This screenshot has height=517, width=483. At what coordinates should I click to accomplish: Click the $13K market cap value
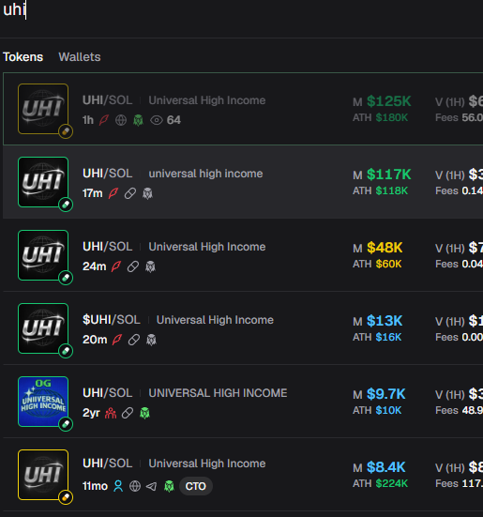[x=385, y=321]
